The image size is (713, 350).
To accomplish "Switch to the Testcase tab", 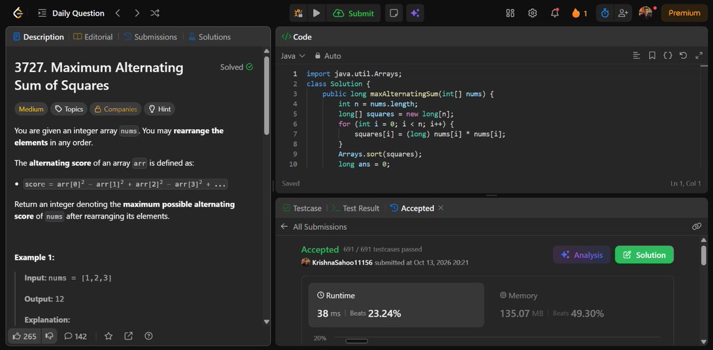I will click(x=302, y=209).
